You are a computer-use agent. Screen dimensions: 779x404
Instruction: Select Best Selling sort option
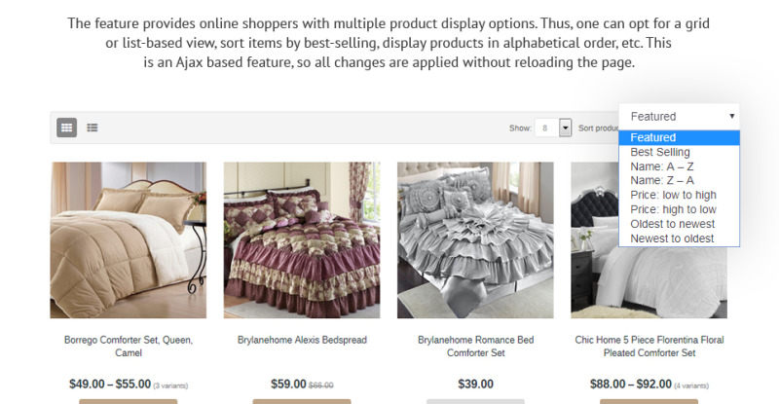(x=660, y=152)
